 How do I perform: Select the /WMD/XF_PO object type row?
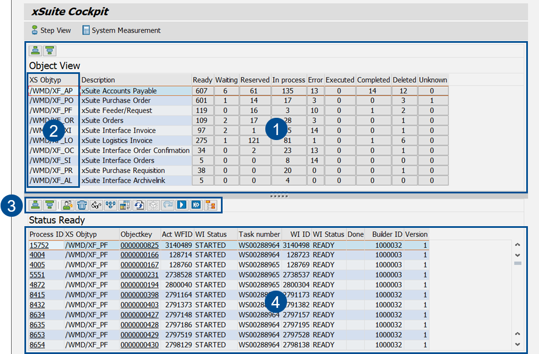(51, 101)
